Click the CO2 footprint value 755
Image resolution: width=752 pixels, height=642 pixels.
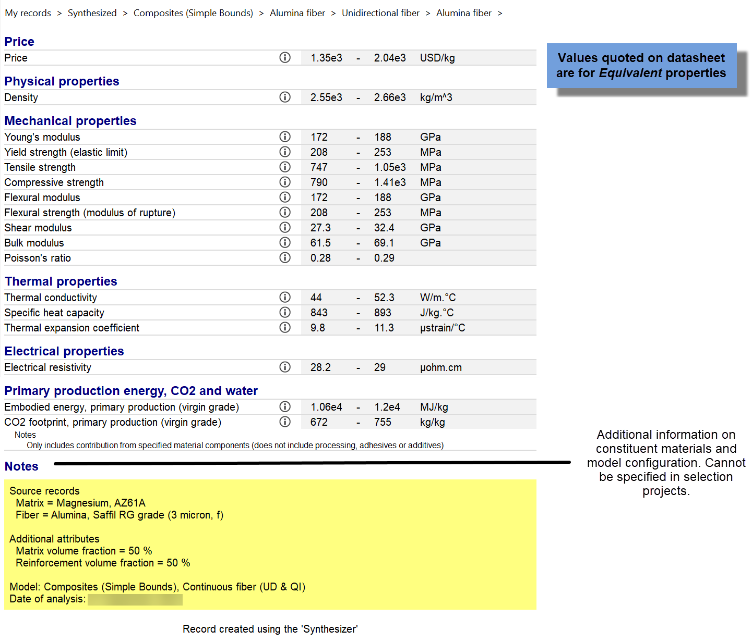pyautogui.click(x=383, y=422)
